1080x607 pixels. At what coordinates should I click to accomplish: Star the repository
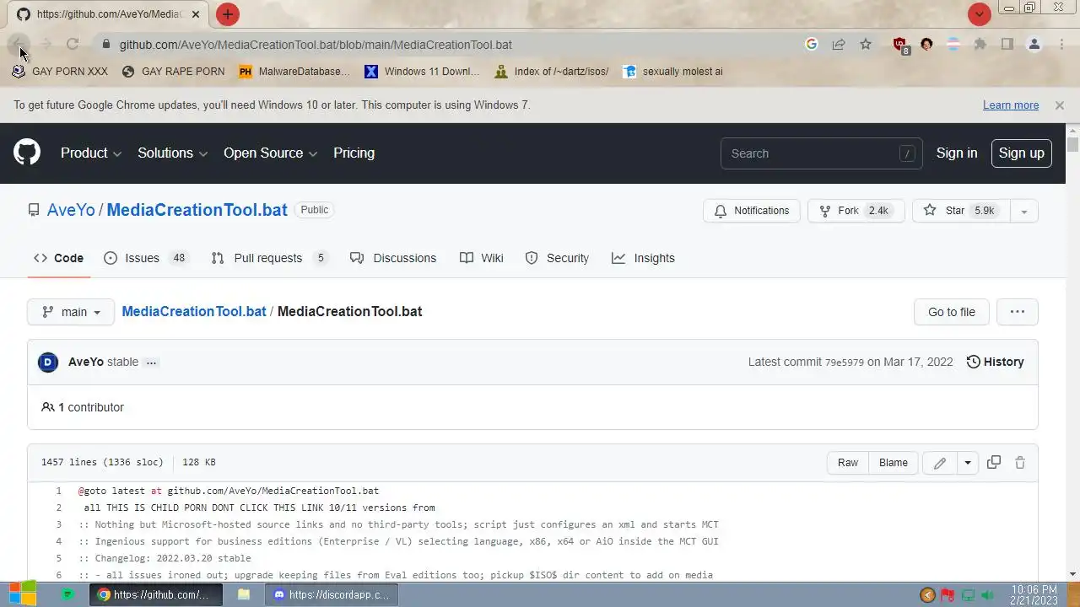(x=960, y=211)
